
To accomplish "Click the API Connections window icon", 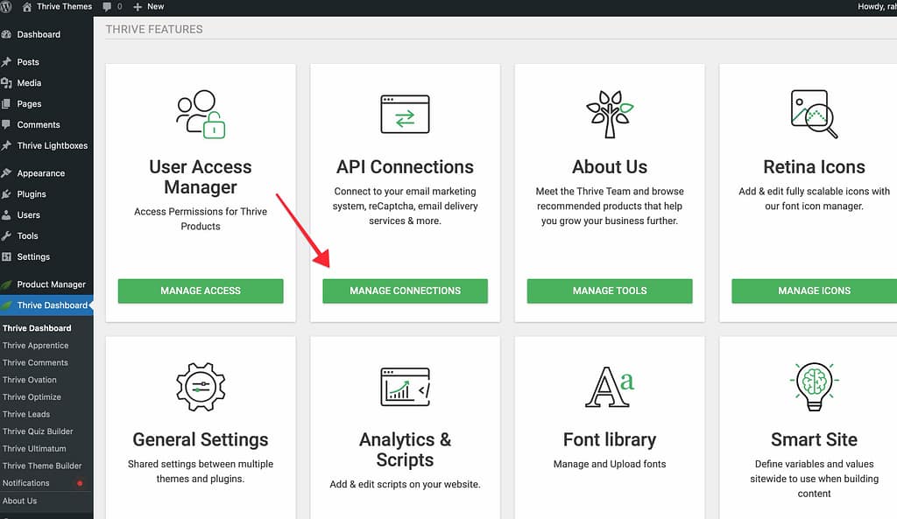I will pyautogui.click(x=405, y=115).
